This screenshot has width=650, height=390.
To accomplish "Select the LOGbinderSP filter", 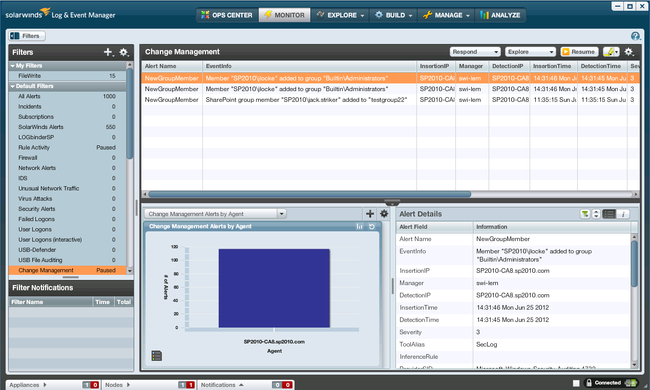I will coord(67,137).
